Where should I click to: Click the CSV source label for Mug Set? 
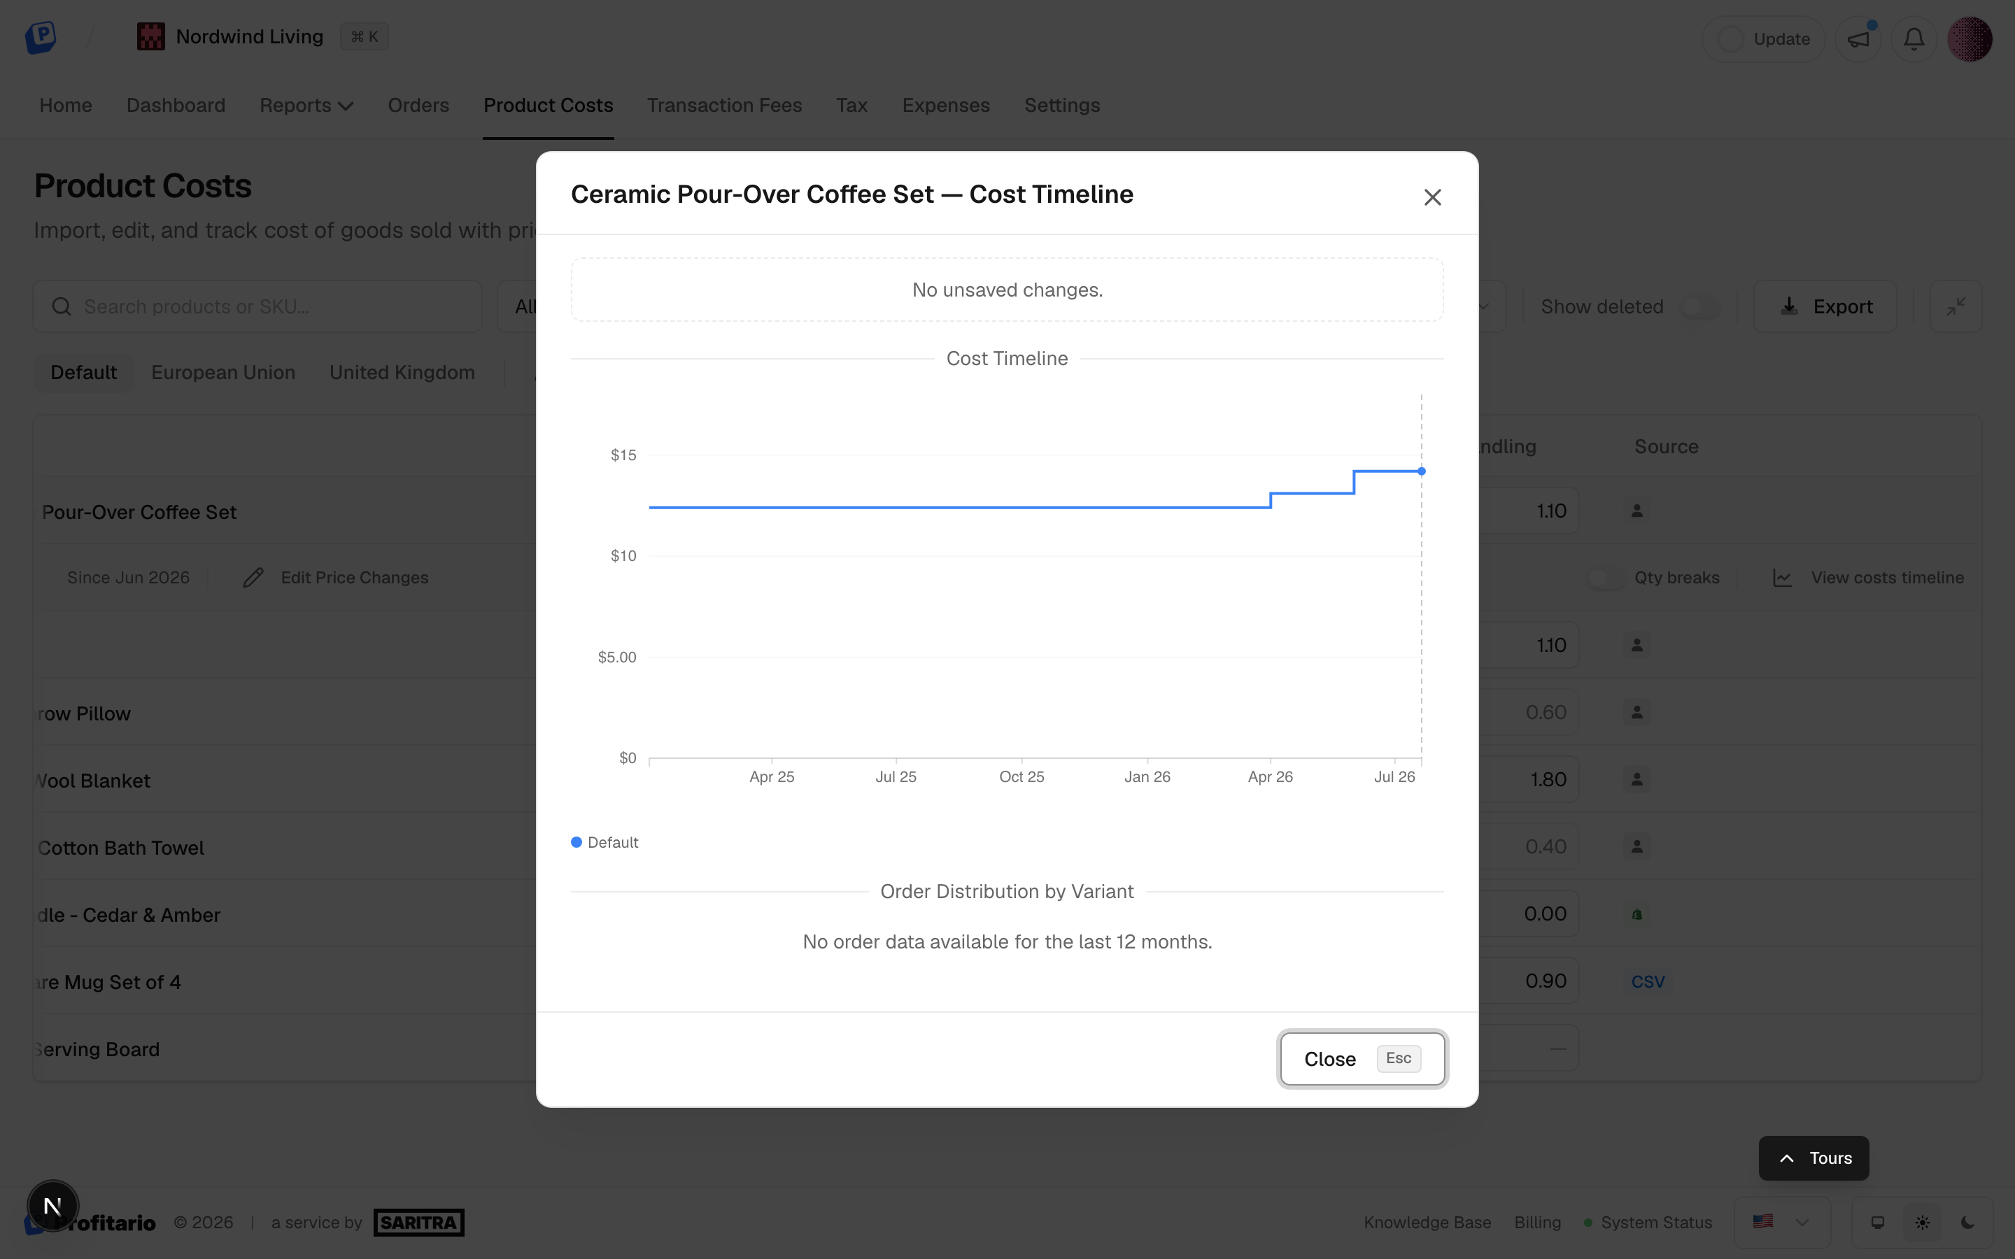(1648, 981)
